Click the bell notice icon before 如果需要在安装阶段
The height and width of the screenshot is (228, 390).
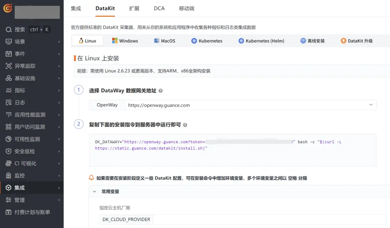click(x=91, y=178)
